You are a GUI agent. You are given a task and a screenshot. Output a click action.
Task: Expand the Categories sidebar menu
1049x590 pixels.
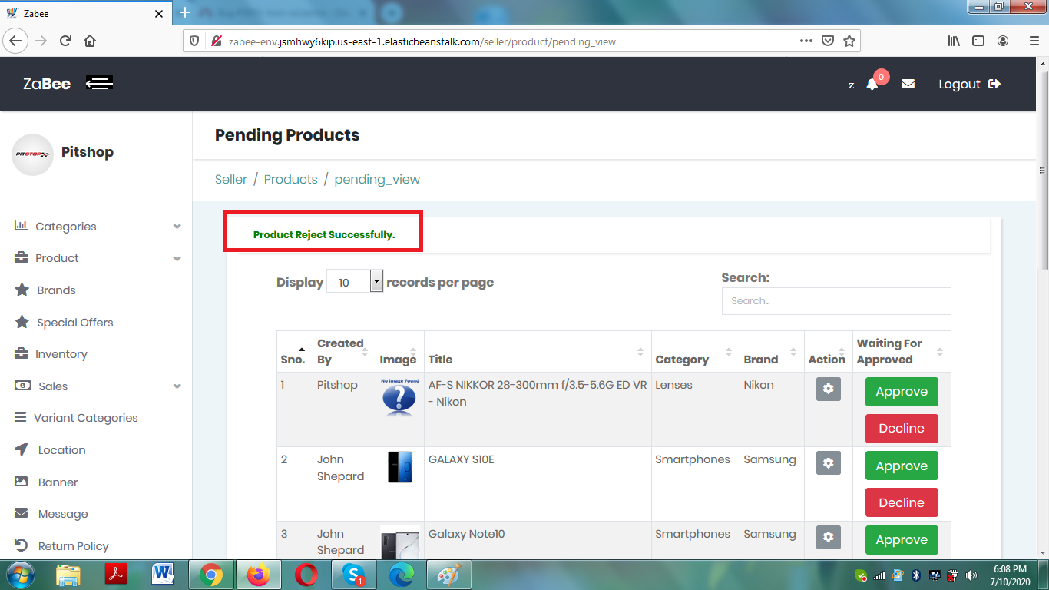[98, 227]
